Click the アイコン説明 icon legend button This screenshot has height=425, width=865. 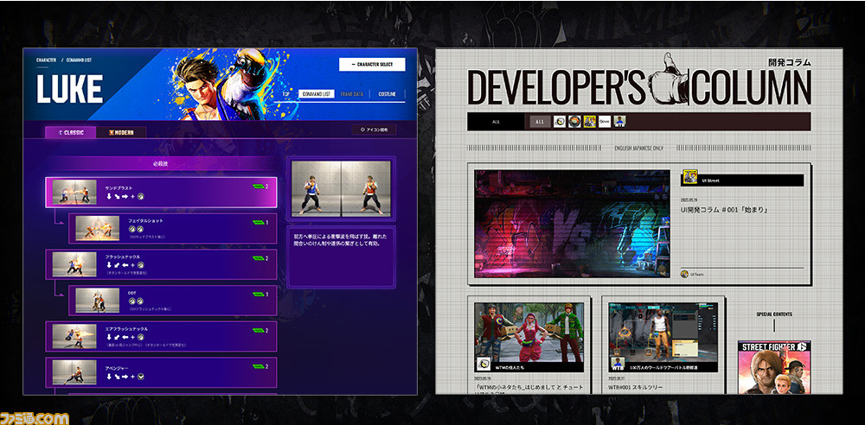pyautogui.click(x=374, y=130)
